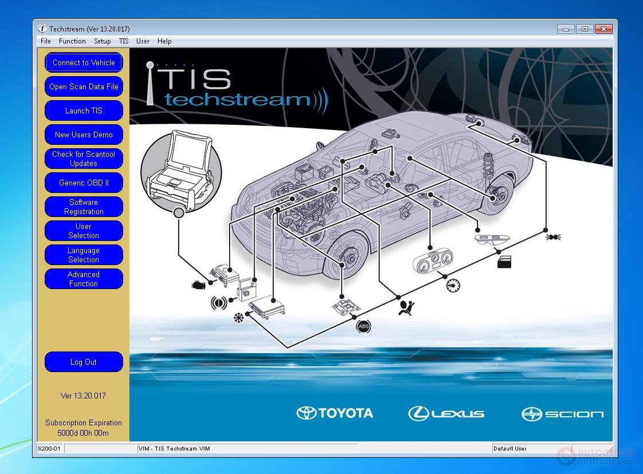Viewport: 643px width, 474px height.
Task: Click Default User in status bar
Action: 510,449
